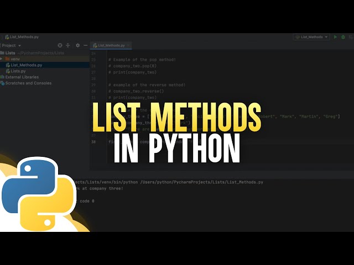Click the Python logo graphic
Image resolution: width=354 pixels, height=265 pixels.
[39, 194]
